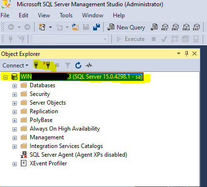Click Object Explorer Connect plug icon

pos(36,65)
